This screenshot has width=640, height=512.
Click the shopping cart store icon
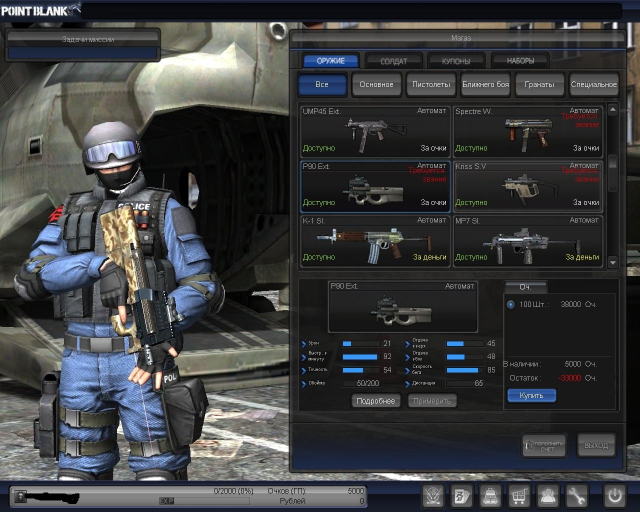519,496
